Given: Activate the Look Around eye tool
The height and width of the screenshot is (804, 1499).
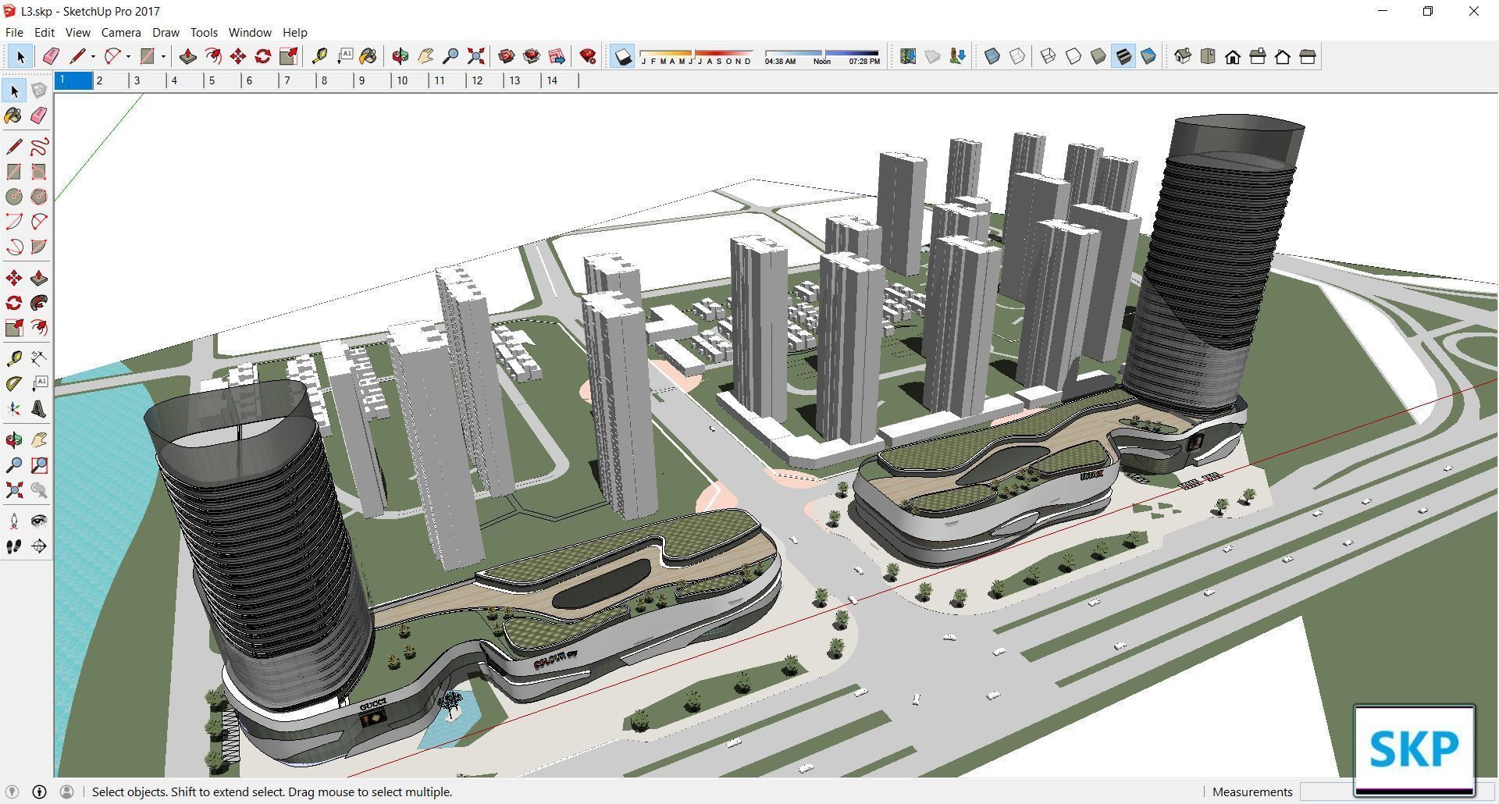Looking at the screenshot, I should click(39, 521).
